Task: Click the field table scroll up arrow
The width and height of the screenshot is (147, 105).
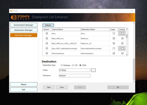Action: tap(127, 29)
